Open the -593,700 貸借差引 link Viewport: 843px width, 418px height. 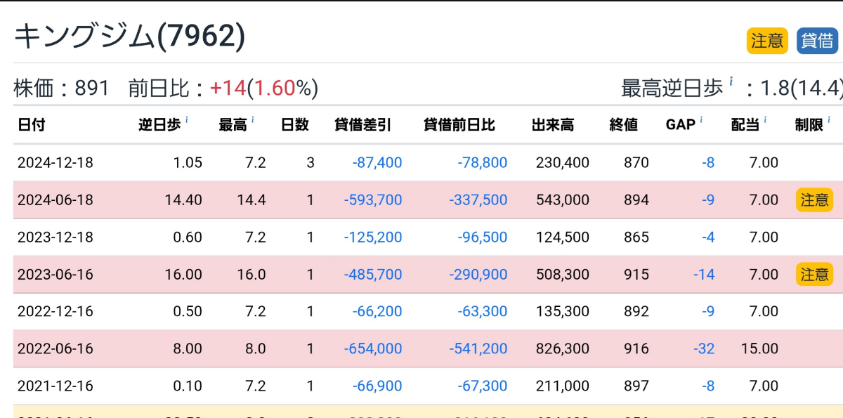pyautogui.click(x=373, y=200)
